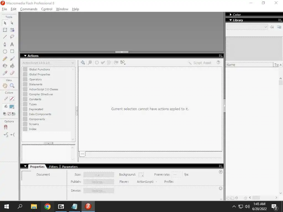Click the timeline collapse handle arrow
Screen dimensions: 283x212
click(x=122, y=52)
